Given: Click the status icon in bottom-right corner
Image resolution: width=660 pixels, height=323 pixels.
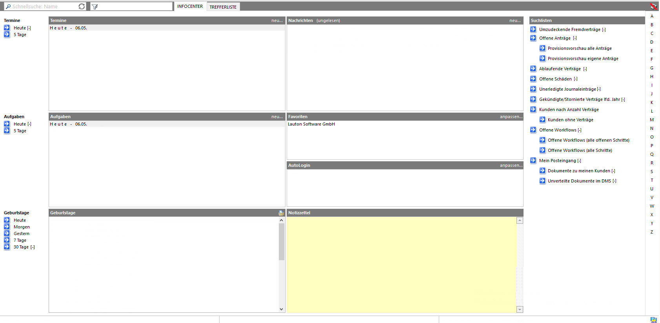Looking at the screenshot, I should tap(653, 320).
